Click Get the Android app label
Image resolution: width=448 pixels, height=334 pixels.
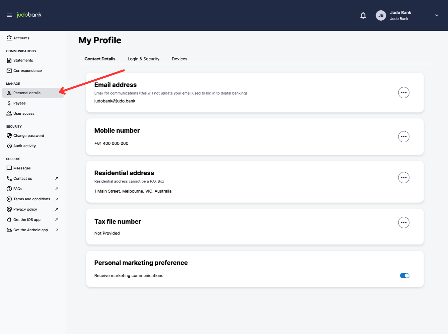tap(30, 230)
